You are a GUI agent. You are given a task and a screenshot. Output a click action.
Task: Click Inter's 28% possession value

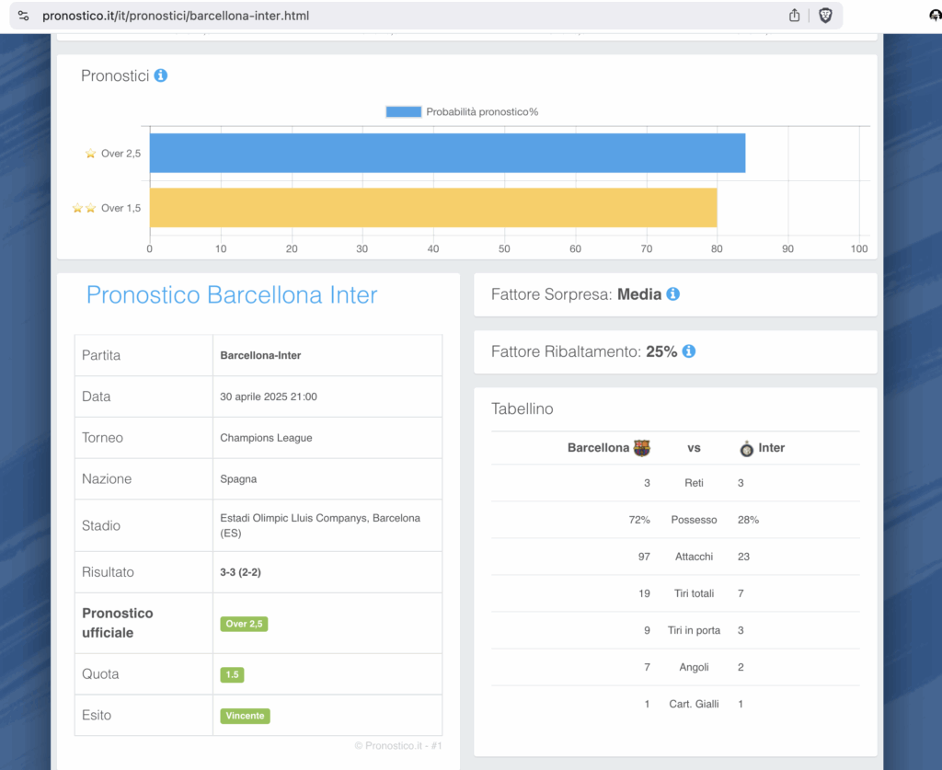coord(748,520)
